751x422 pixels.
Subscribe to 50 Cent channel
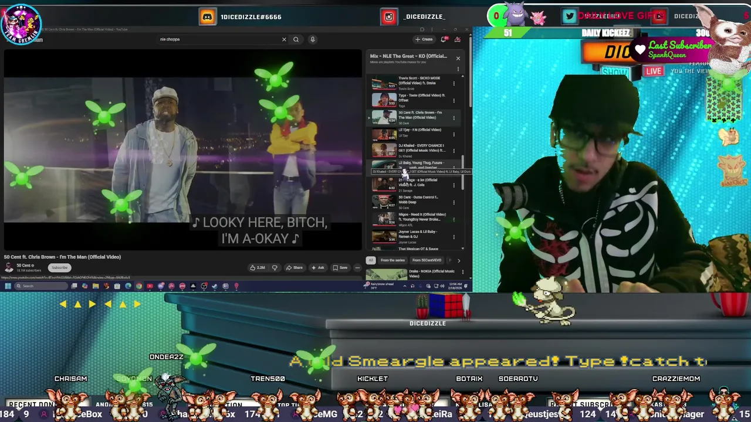tap(59, 268)
